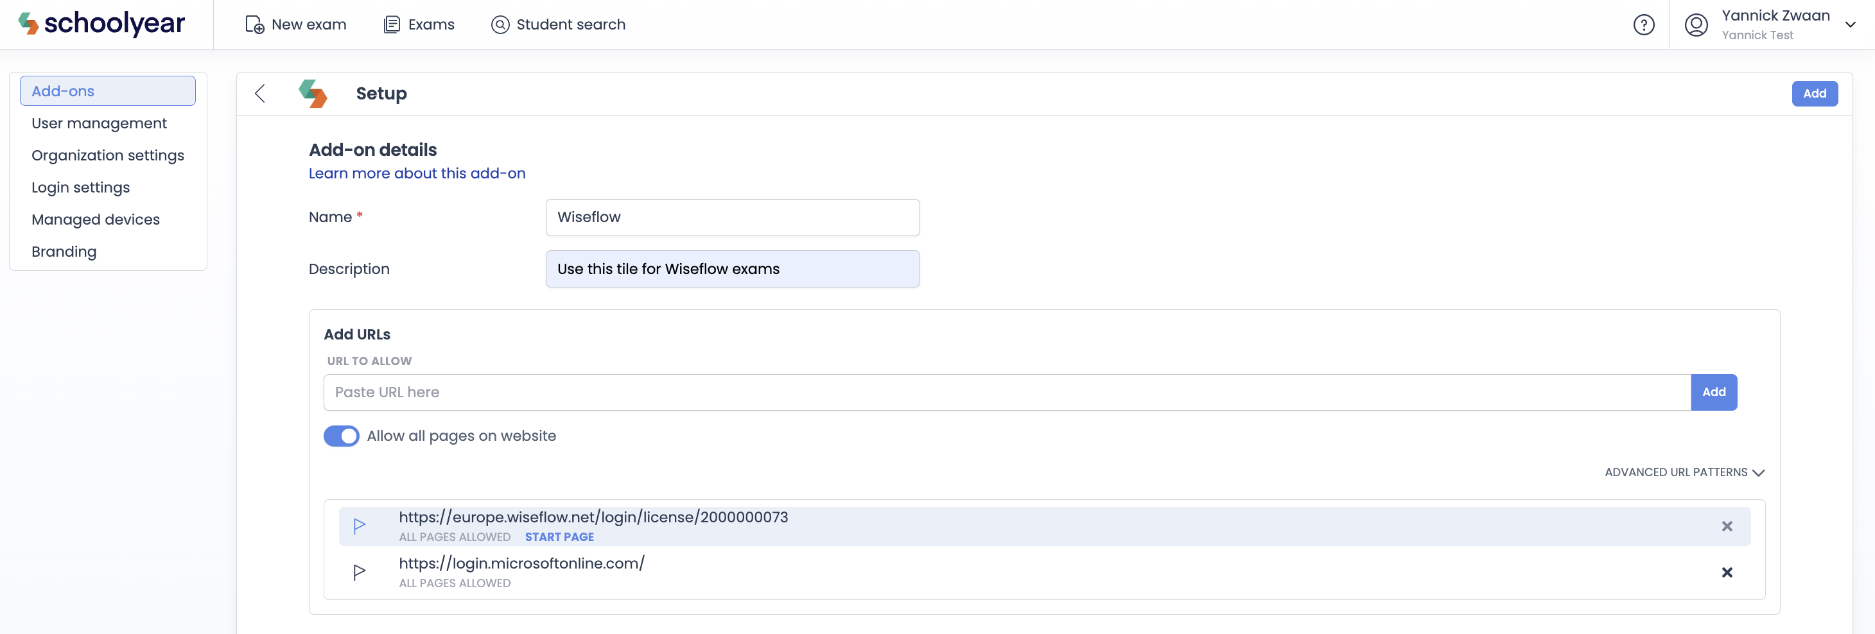Open the Yannick Zwaan account dropdown
The image size is (1875, 634).
(x=1849, y=25)
